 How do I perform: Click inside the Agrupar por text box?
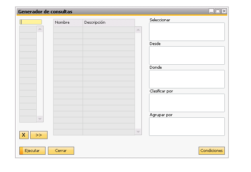187,127
